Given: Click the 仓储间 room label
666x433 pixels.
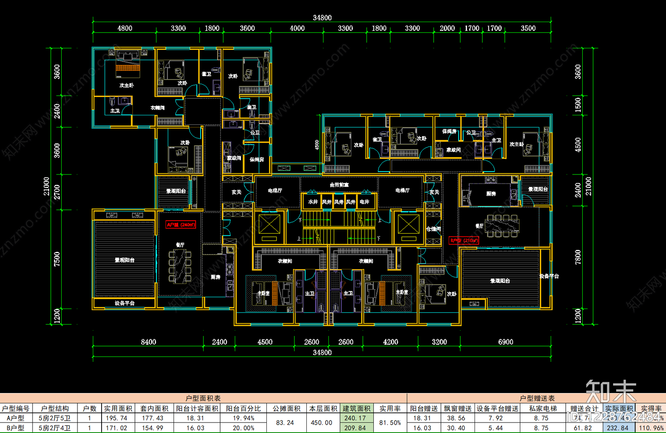Looking at the screenshot, I should pyautogui.click(x=433, y=229).
